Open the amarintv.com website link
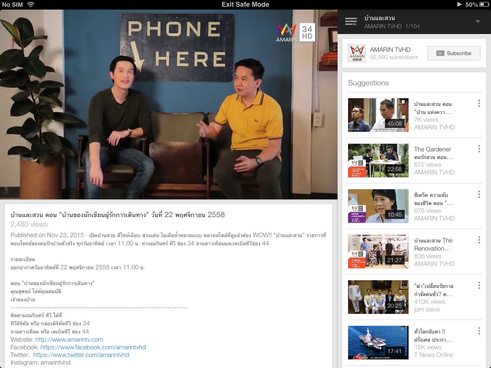 coord(69,340)
